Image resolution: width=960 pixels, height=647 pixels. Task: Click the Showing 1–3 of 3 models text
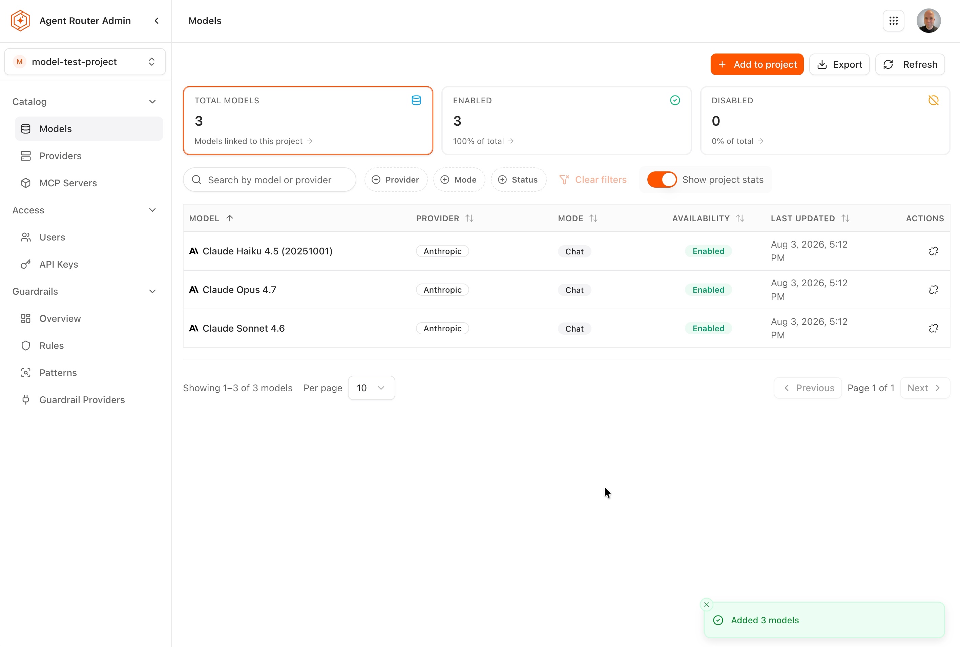point(237,388)
